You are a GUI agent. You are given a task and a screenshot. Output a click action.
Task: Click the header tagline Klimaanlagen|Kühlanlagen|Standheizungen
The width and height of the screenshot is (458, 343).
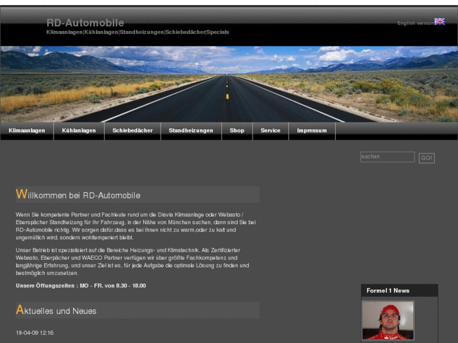click(x=137, y=32)
